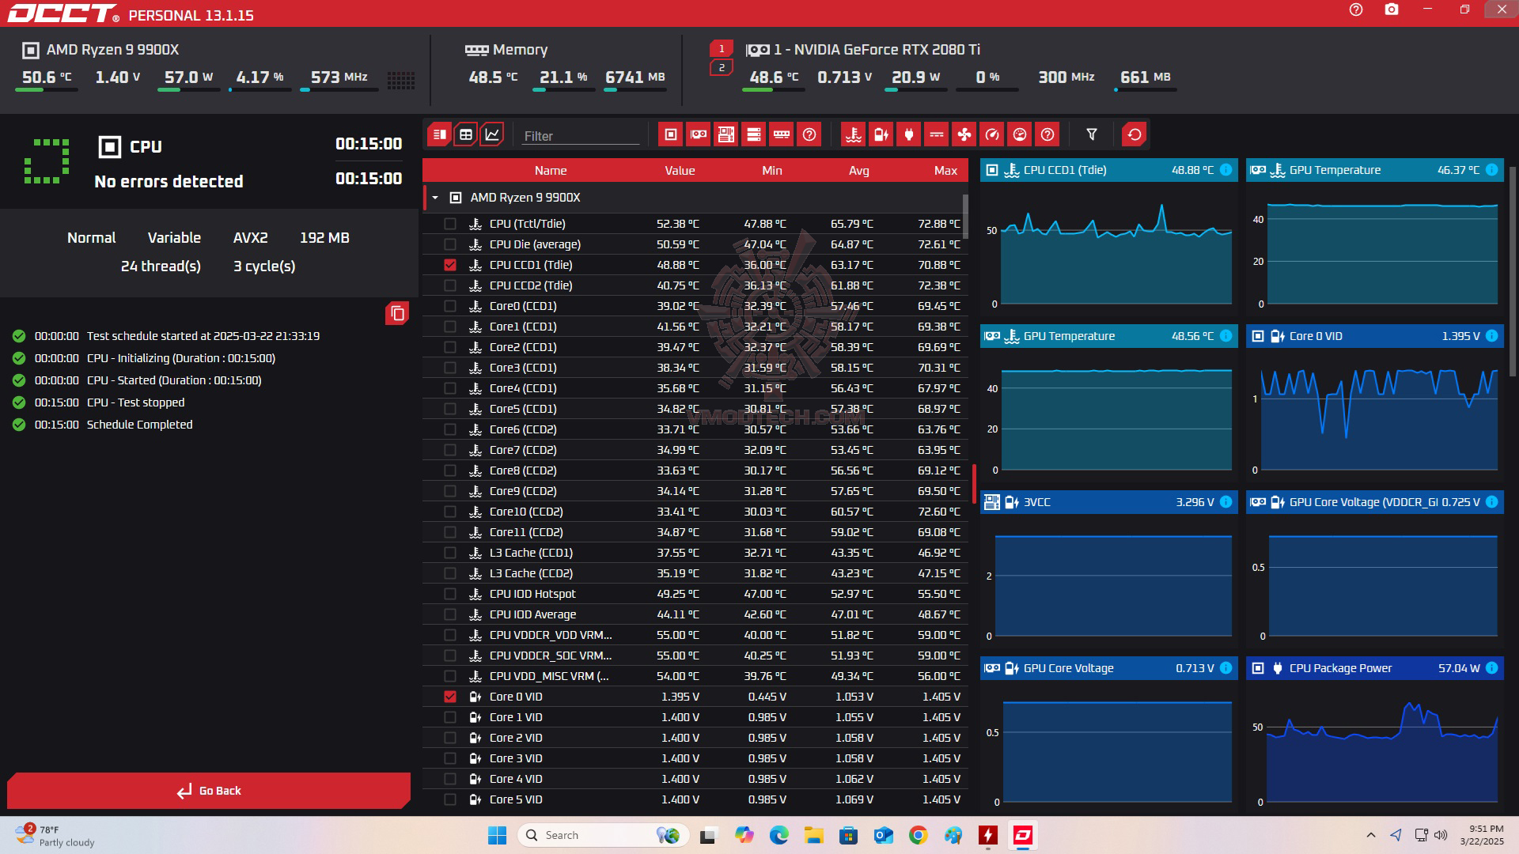Click the motherboard sensor filter icon
This screenshot has height=854, width=1519.
point(725,134)
